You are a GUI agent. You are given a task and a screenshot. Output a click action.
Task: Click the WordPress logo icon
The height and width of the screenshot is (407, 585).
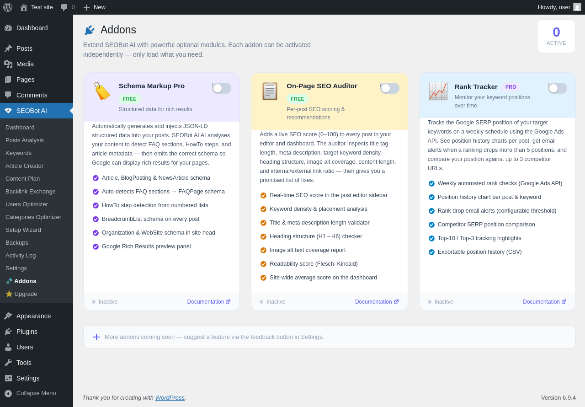coord(8,7)
